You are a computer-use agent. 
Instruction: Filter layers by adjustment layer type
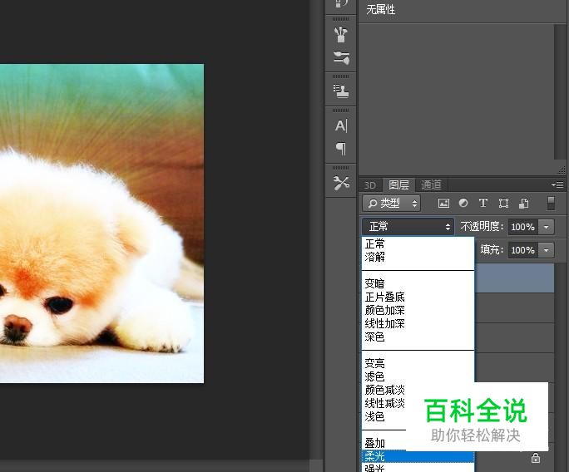(x=463, y=204)
